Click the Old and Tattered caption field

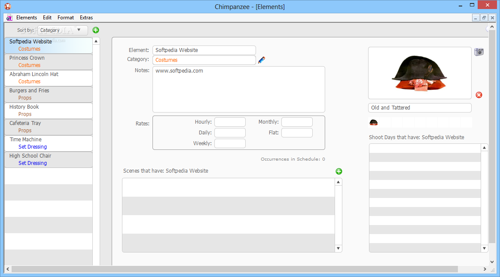tap(420, 108)
